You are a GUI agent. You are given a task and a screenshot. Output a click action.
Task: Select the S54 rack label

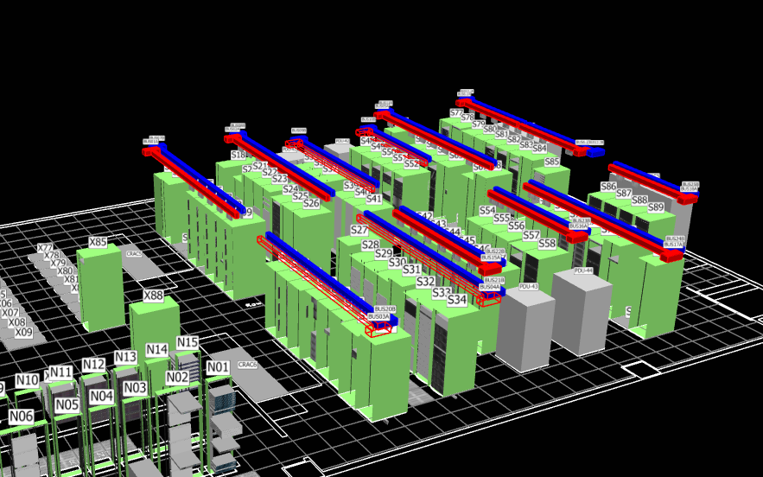(487, 211)
